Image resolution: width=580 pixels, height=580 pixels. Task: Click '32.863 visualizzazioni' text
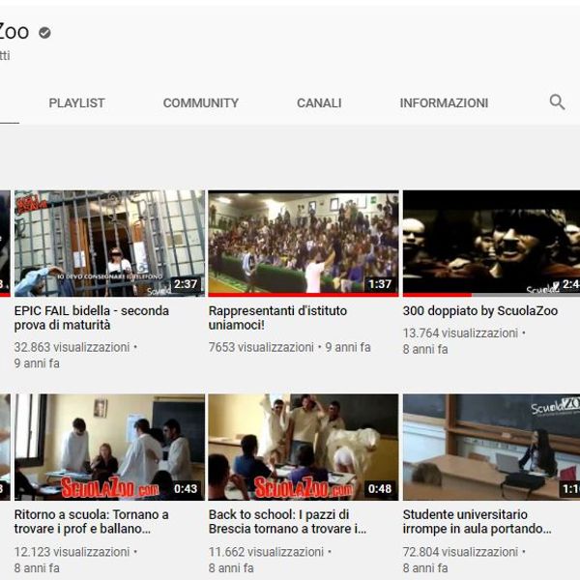click(72, 347)
